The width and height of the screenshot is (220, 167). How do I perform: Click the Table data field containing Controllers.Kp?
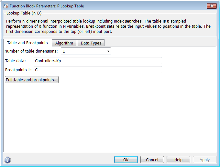coord(97,61)
